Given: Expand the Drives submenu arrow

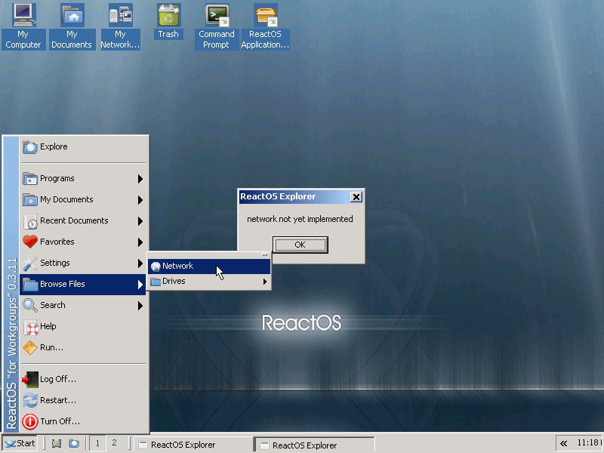Looking at the screenshot, I should coord(265,282).
